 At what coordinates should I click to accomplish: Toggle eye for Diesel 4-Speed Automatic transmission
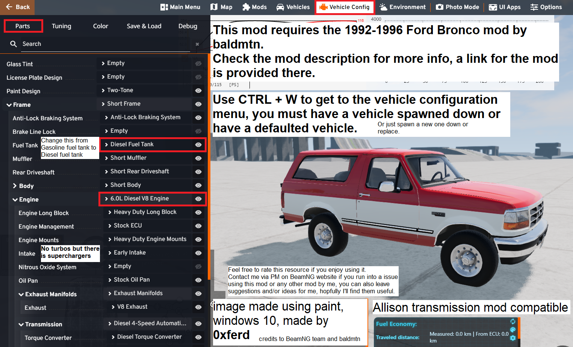(x=198, y=324)
